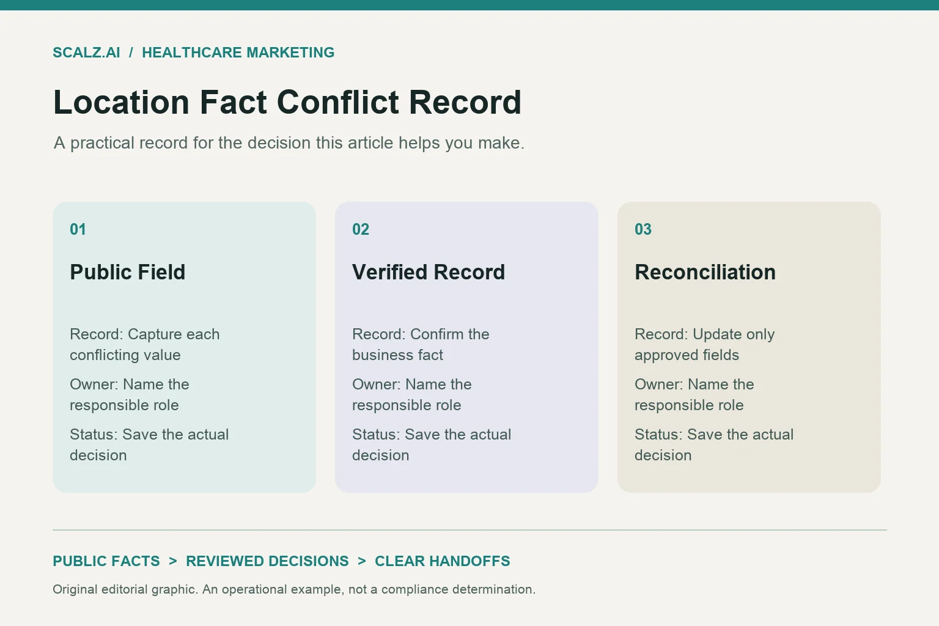Select the "Public Field" card heading
Image resolution: width=939 pixels, height=626 pixels.
tap(127, 272)
